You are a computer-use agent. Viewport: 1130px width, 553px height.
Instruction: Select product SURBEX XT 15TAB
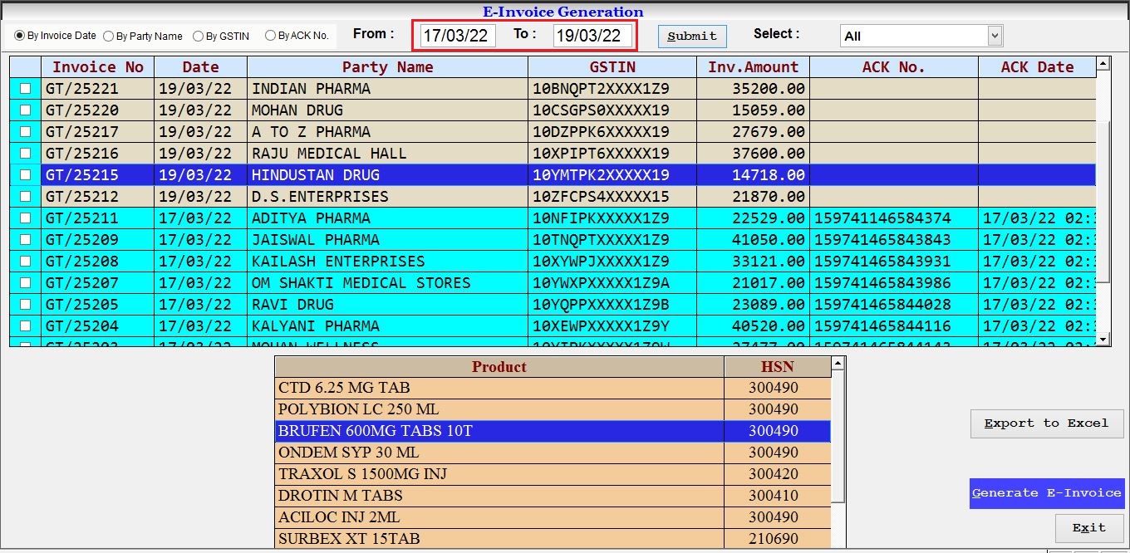pos(553,539)
